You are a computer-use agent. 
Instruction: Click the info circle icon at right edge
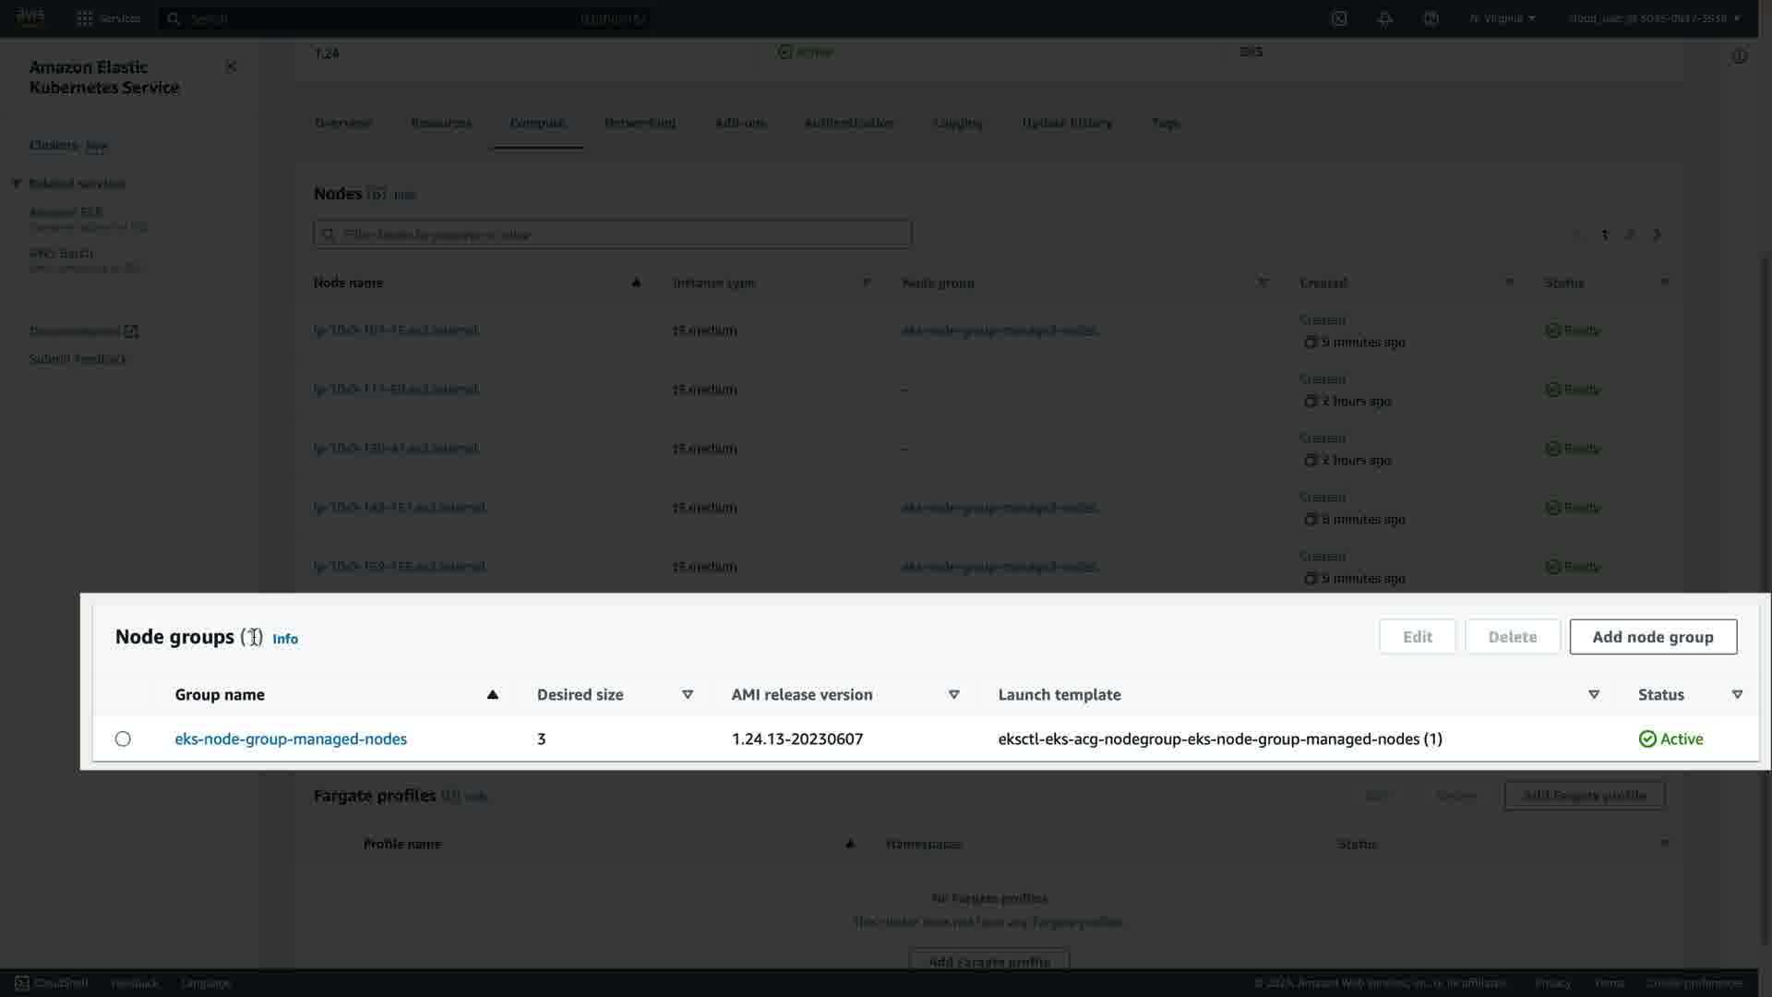1739,56
